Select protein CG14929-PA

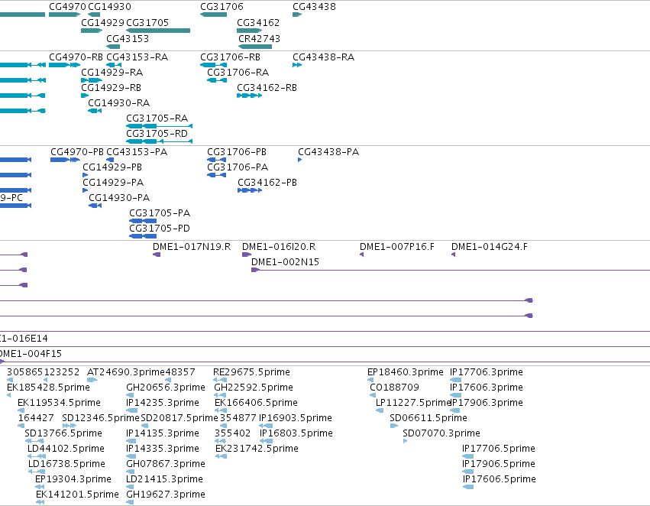85,190
